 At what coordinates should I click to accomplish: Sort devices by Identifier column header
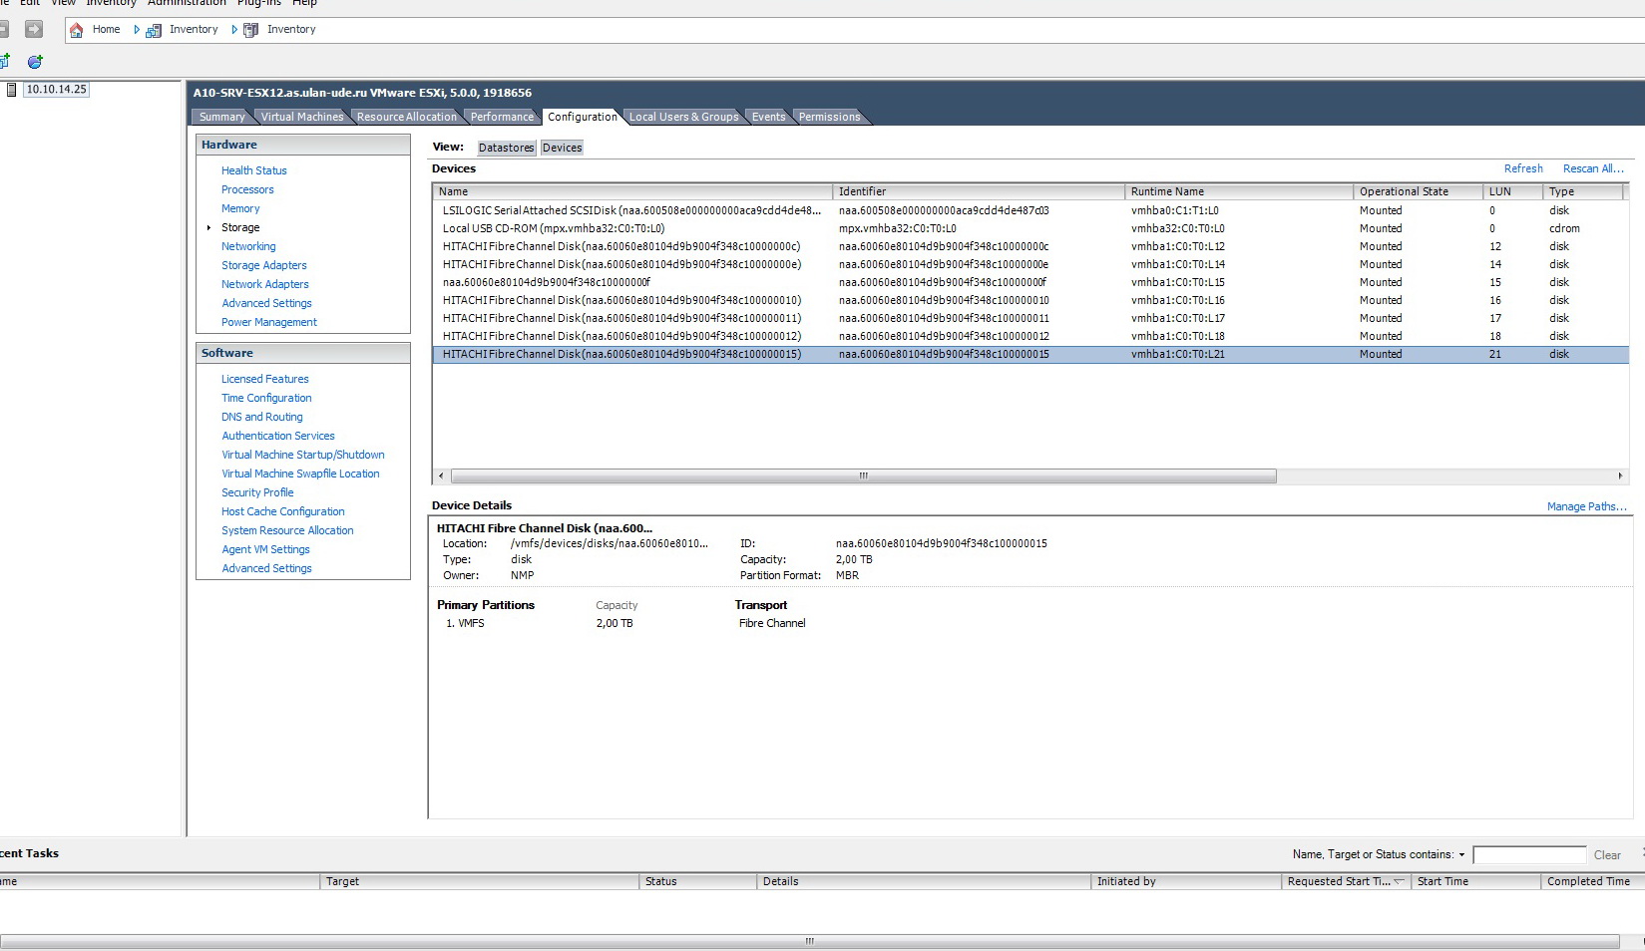979,191
